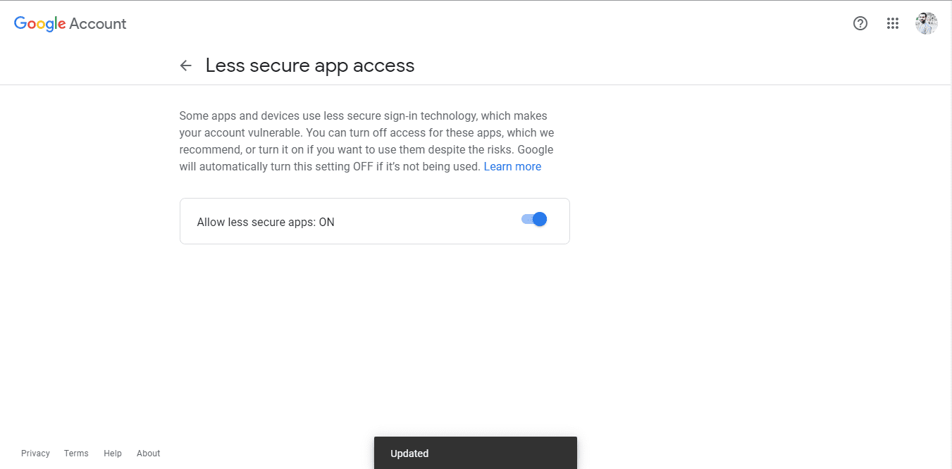The width and height of the screenshot is (952, 469).
Task: Follow the Learn more link
Action: click(512, 167)
